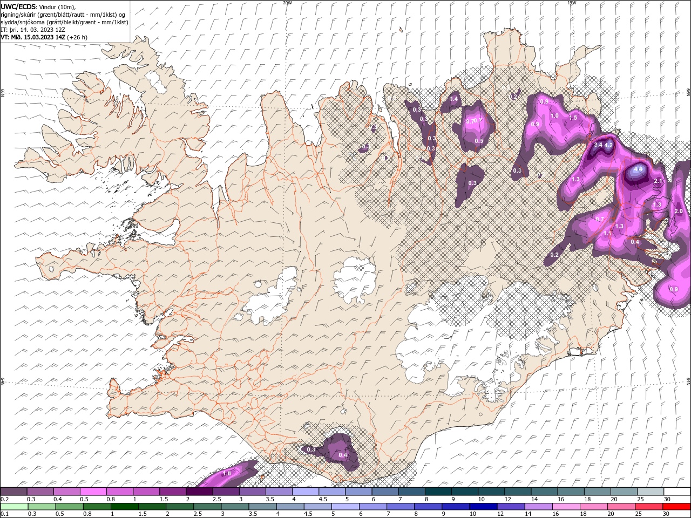The image size is (691, 518).
Task: Click the 0.4 value in the southern snow patch
Action: (x=343, y=455)
